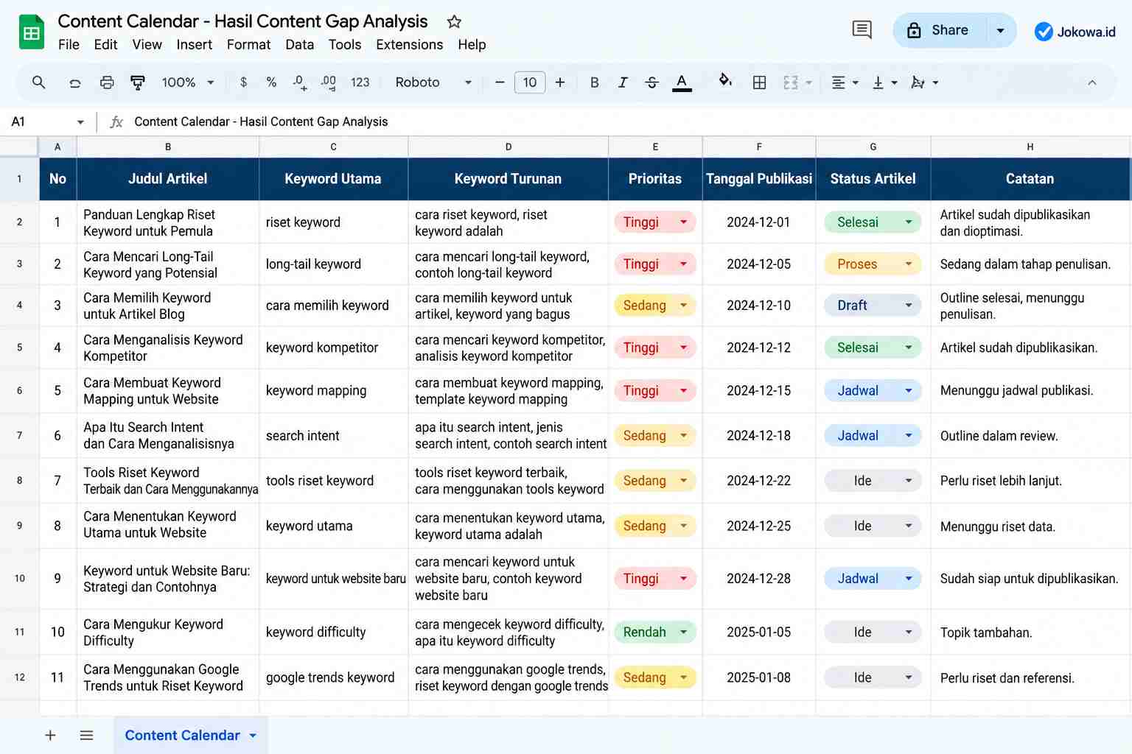This screenshot has height=754, width=1132.
Task: Open the Google Sheets home logo
Action: point(31,32)
